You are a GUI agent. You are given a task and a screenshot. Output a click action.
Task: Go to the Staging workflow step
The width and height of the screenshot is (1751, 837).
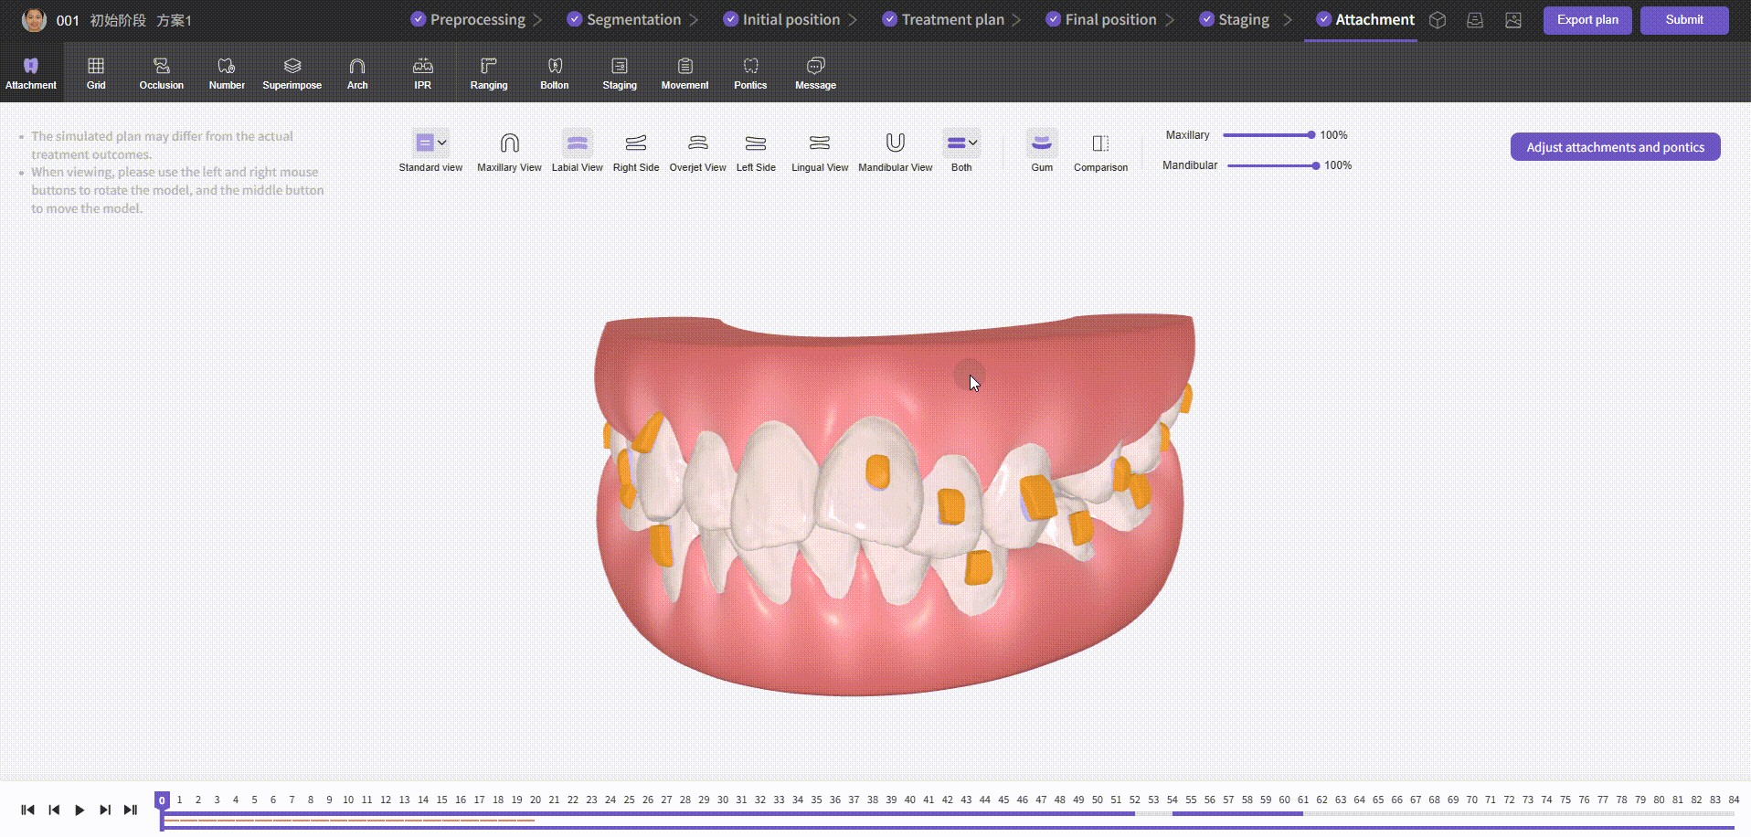click(x=1234, y=19)
